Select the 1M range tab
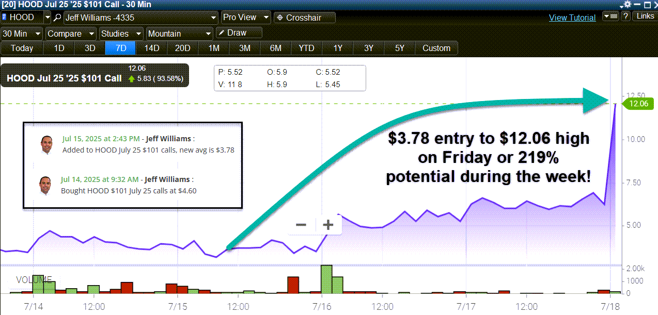 pos(214,48)
